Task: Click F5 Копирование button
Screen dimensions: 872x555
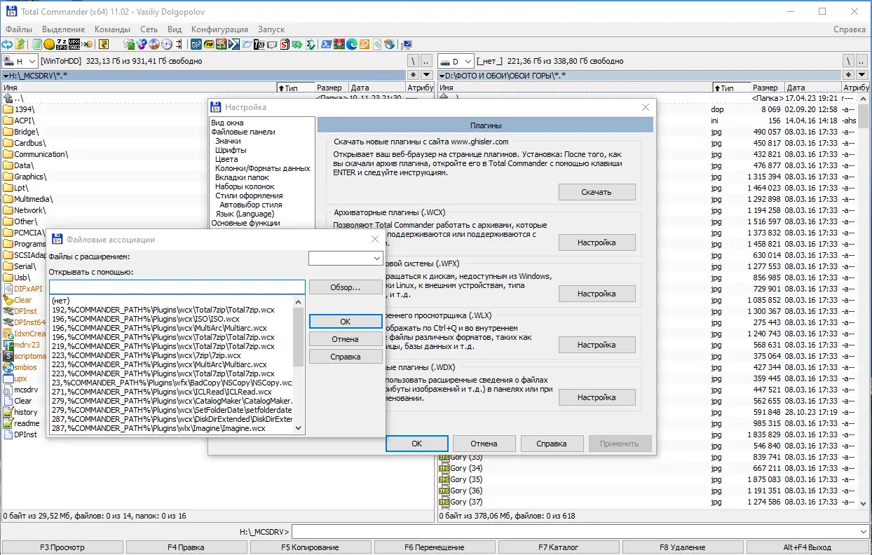Action: click(x=310, y=547)
